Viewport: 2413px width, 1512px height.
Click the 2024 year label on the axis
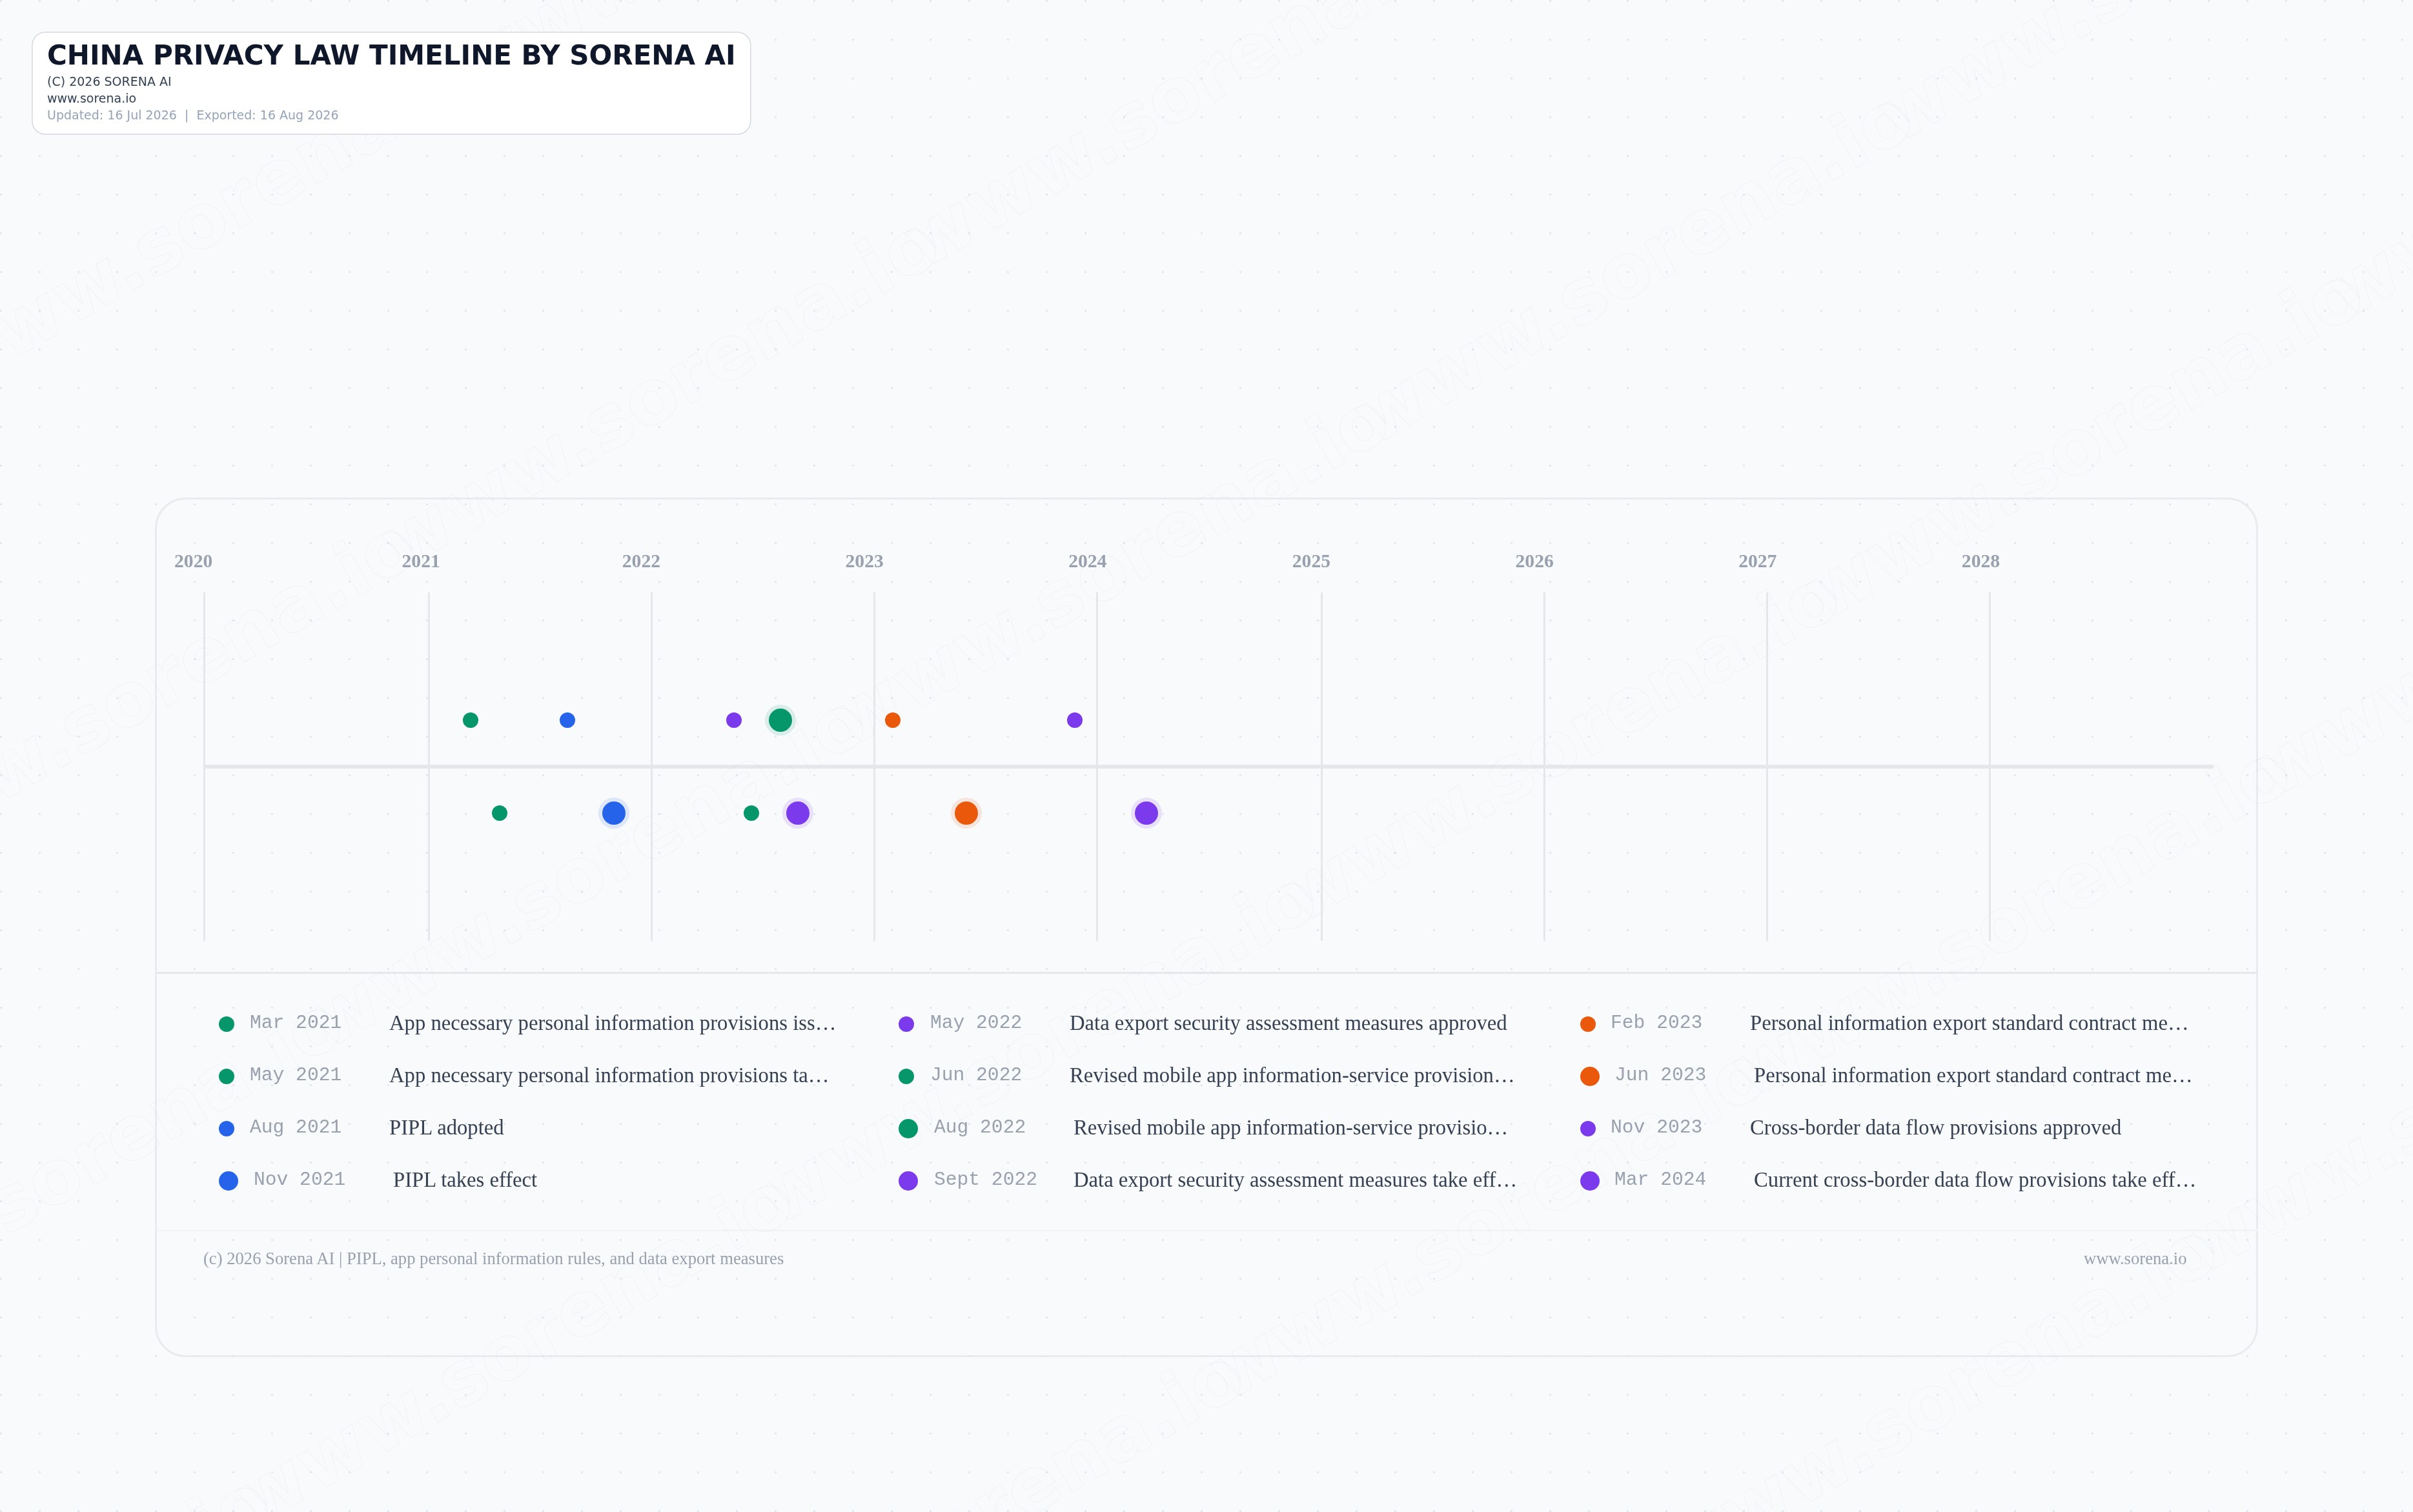point(1087,561)
